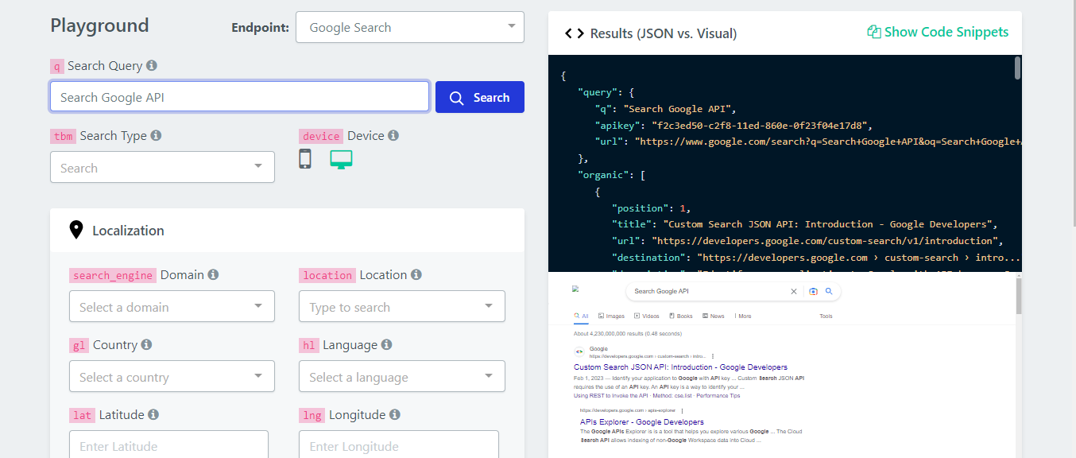Click the tbm parameter tag
The width and height of the screenshot is (1076, 458).
[x=63, y=136]
